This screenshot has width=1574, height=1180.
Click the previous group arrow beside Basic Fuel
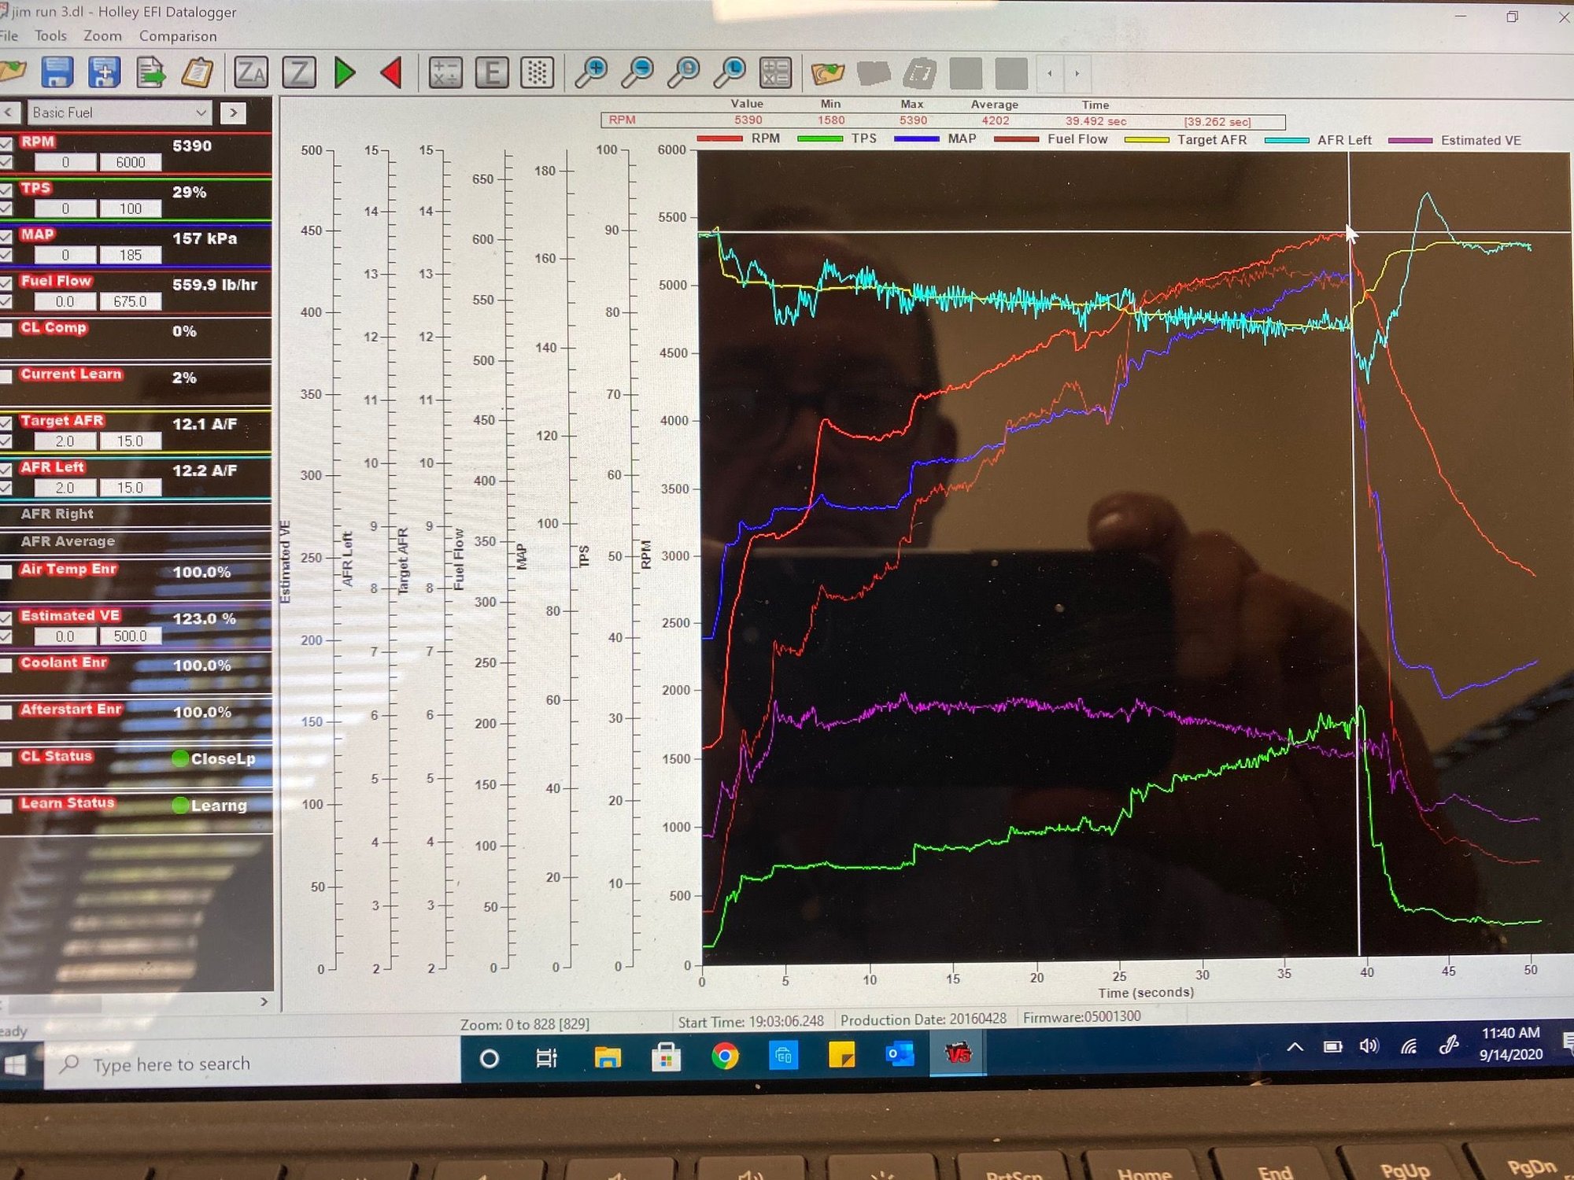coord(8,112)
